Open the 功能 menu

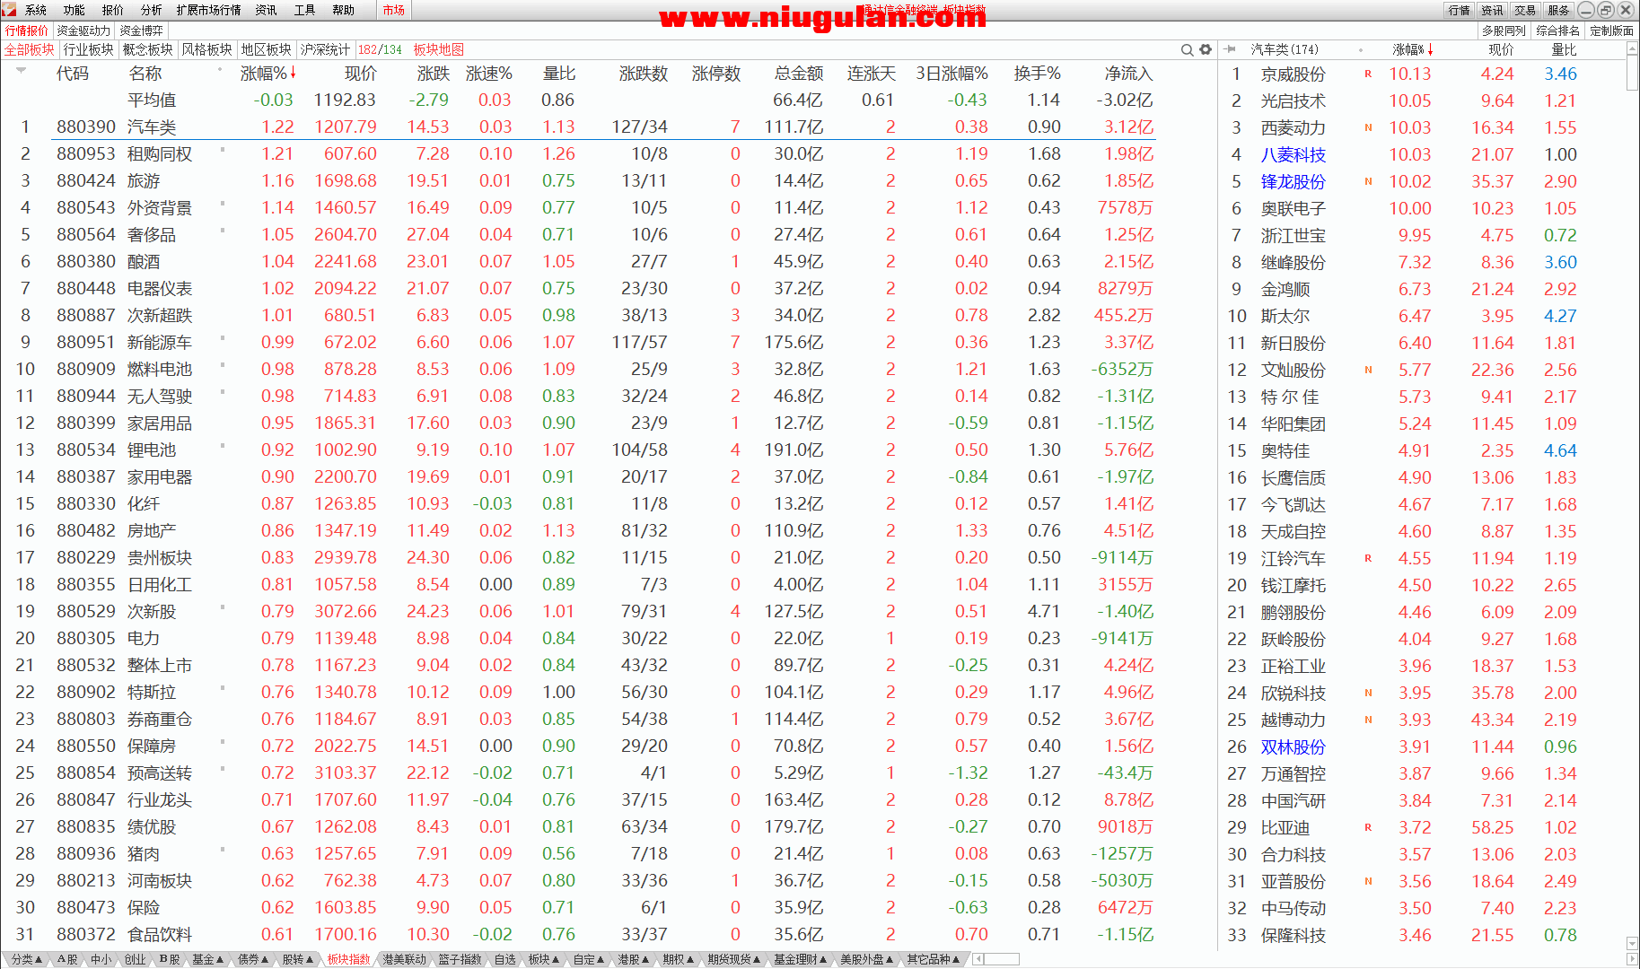75,10
